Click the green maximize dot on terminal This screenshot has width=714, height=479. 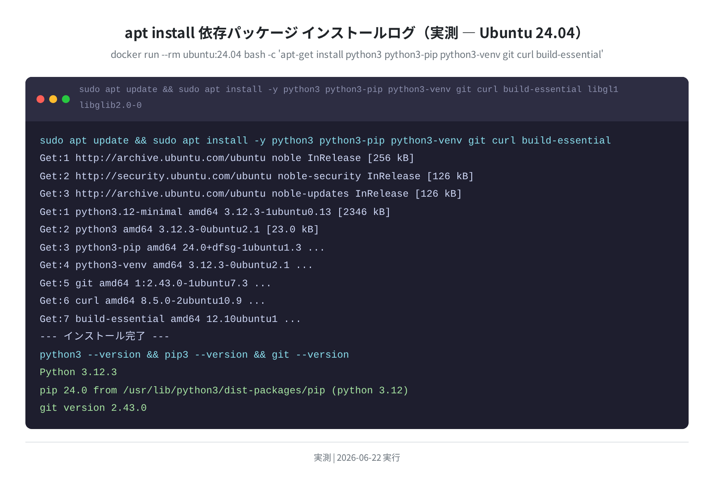point(66,99)
